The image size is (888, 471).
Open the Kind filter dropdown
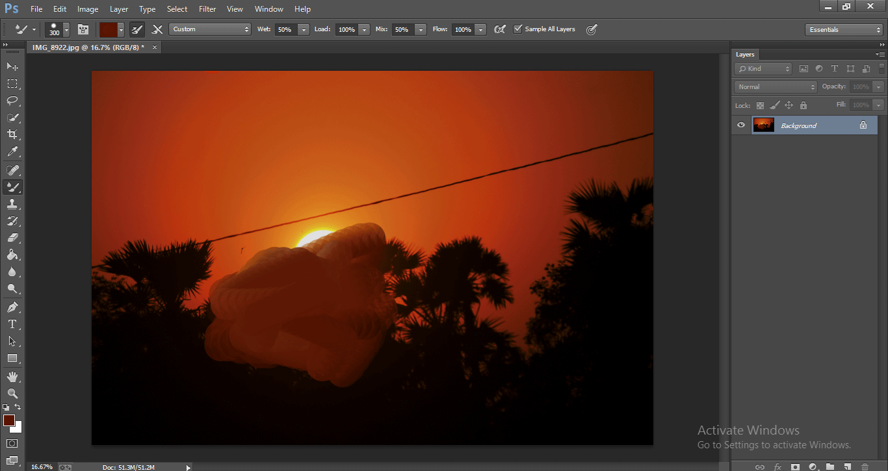point(763,69)
